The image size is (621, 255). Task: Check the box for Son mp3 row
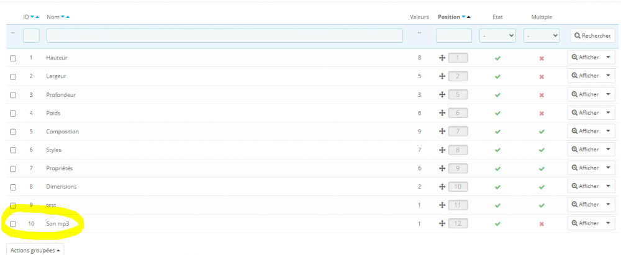coord(13,224)
